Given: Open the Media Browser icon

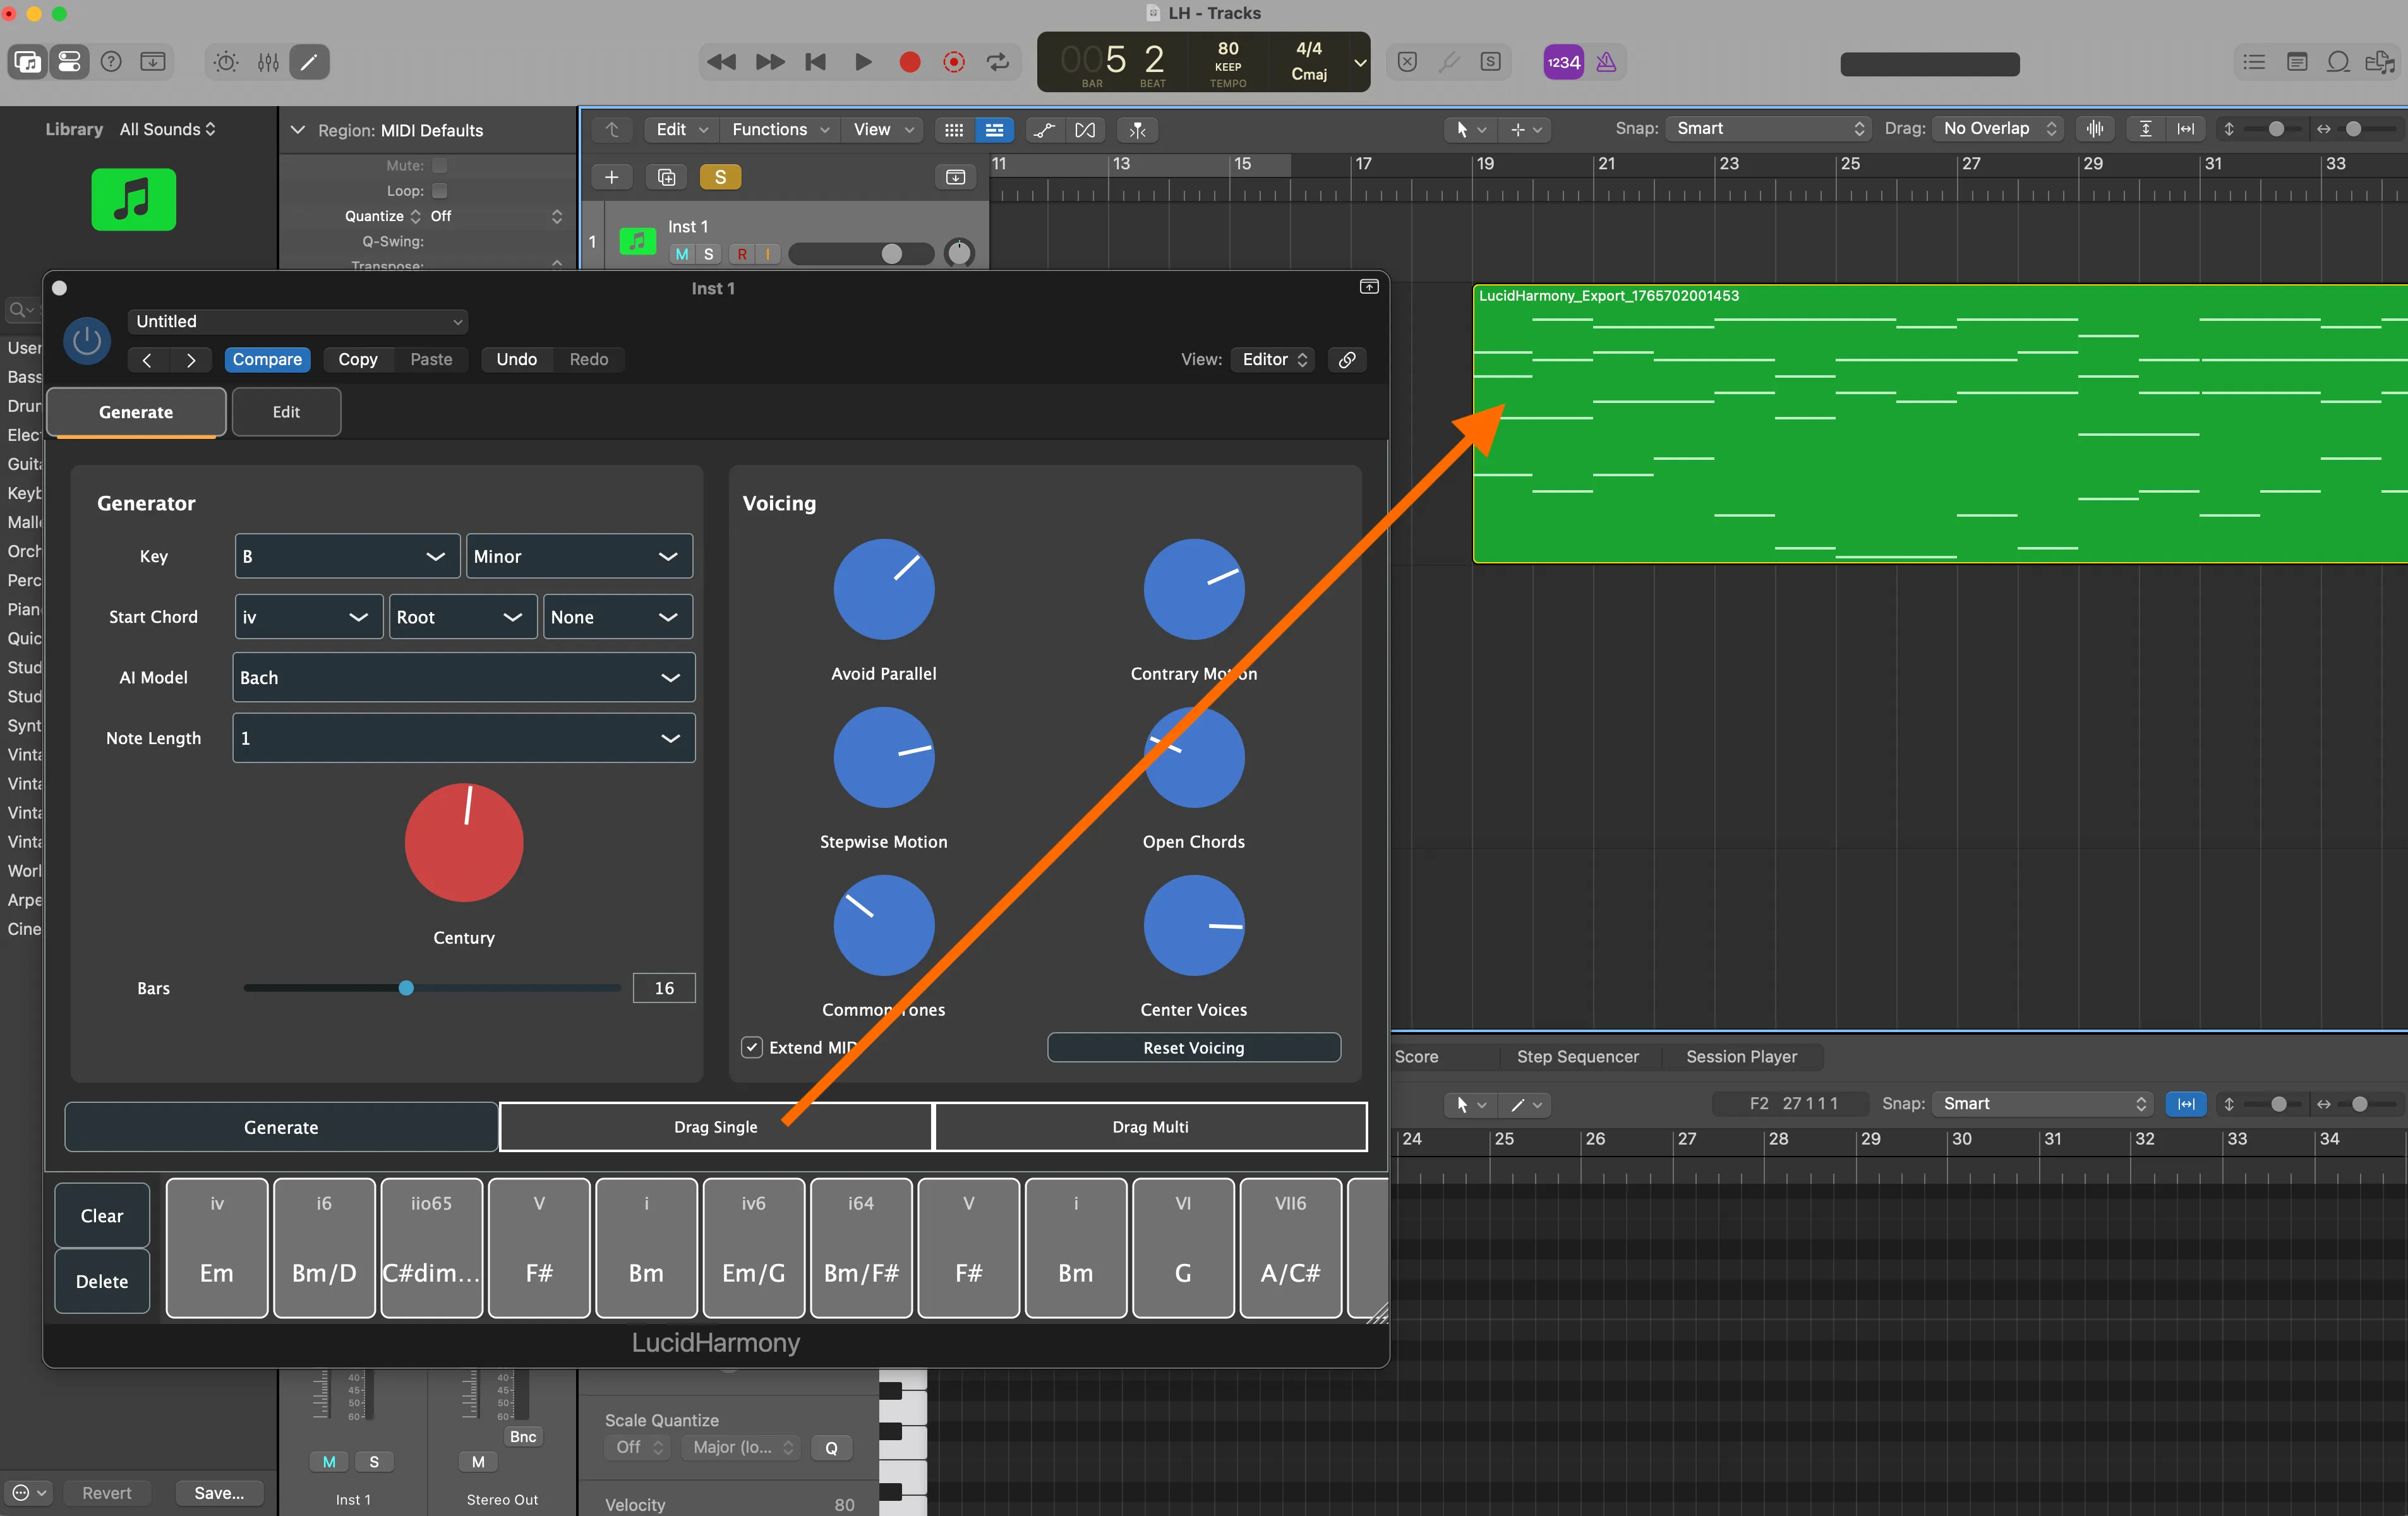Looking at the screenshot, I should [2380, 62].
